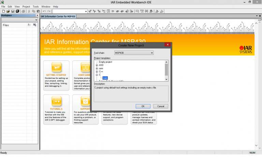Viewport: 262px width, 157px height.
Task: Click the Save toolbar icon
Action: [x=13, y=11]
